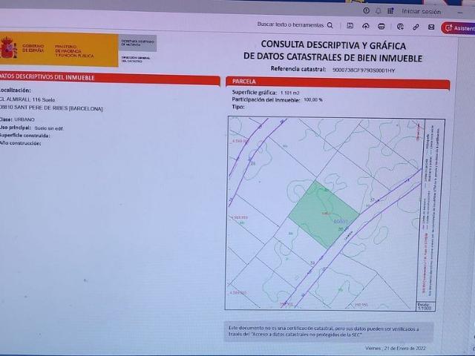
Task: Save the document with the disk icon
Action: click(x=350, y=26)
